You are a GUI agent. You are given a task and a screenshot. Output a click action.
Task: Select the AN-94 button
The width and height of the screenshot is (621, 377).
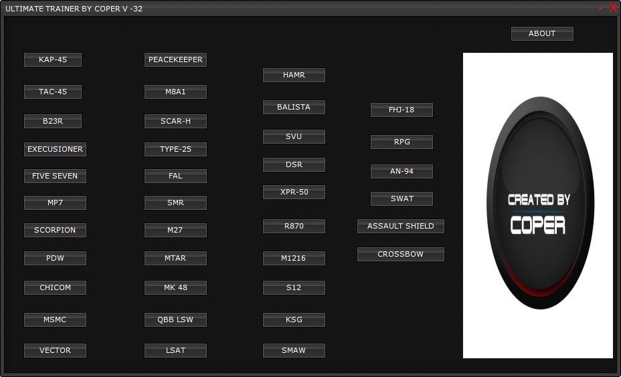pos(402,171)
